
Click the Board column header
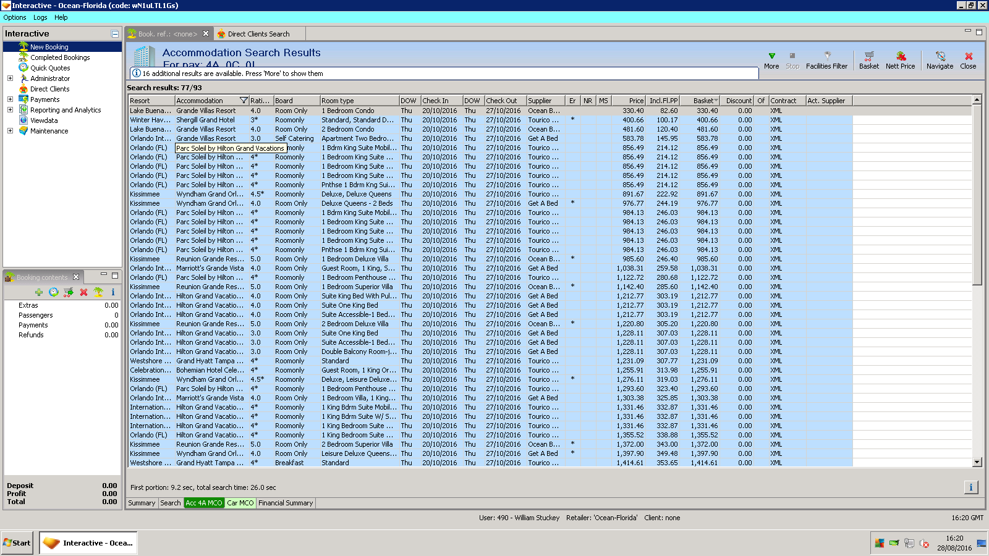coord(297,101)
